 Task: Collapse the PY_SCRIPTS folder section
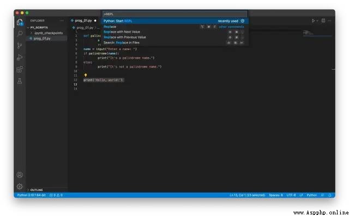point(39,28)
